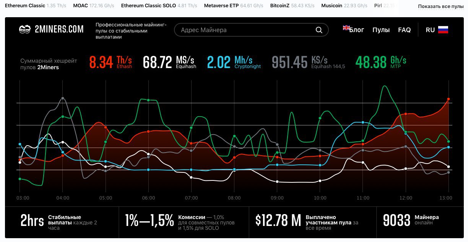Click the blue Cryptonight point at 11:00
The image size is (468, 242).
(x=363, y=122)
